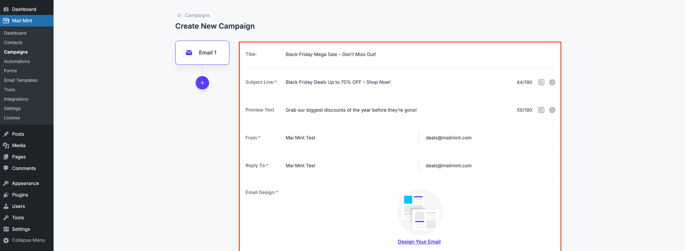Open Contacts in Mail Mint menu
The height and width of the screenshot is (251, 685).
[x=13, y=42]
